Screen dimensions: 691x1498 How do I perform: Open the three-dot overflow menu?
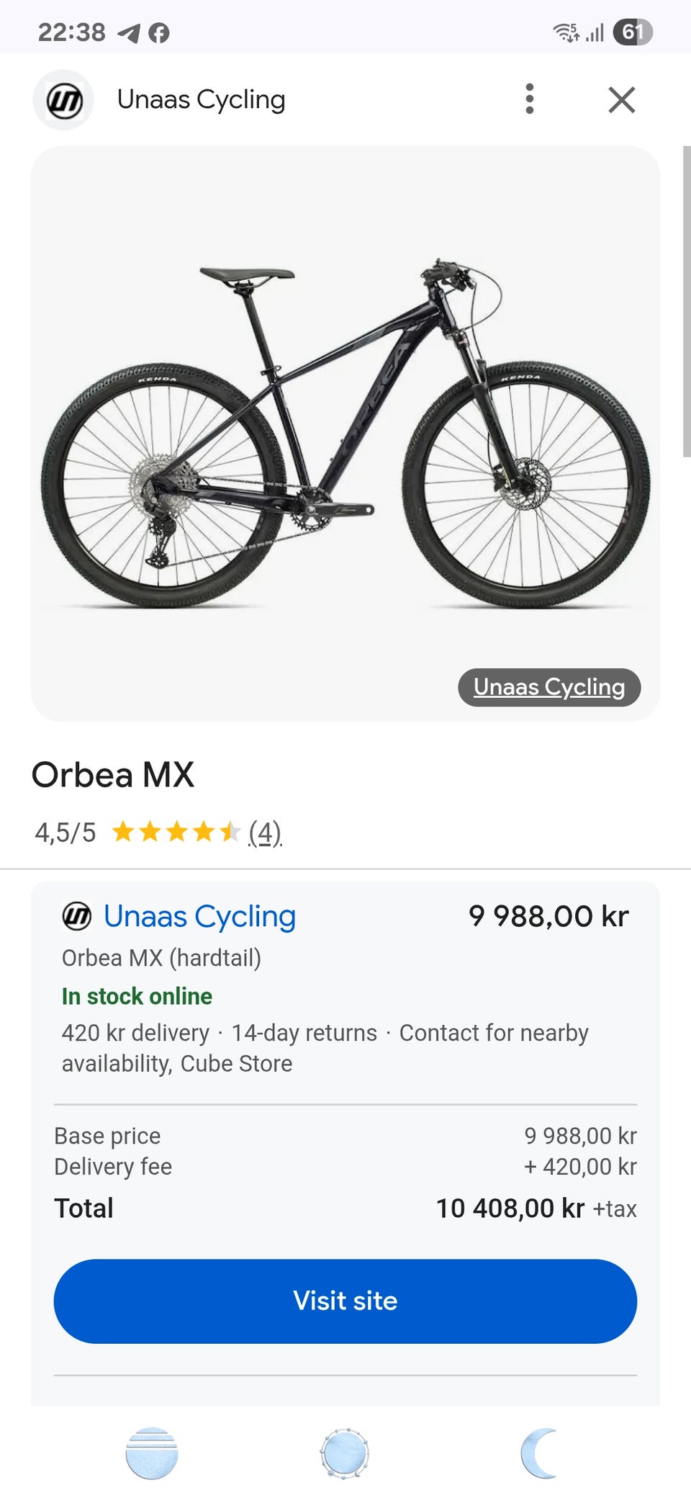point(530,99)
